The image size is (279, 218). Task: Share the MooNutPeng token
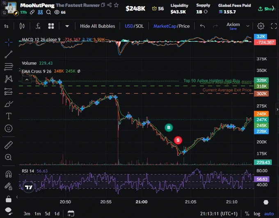[x=109, y=5]
